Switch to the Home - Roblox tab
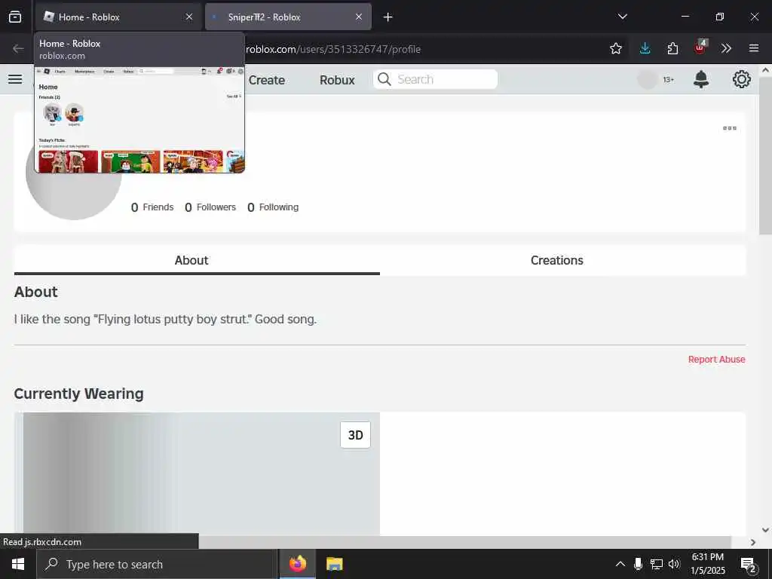772x579 pixels. tap(118, 17)
